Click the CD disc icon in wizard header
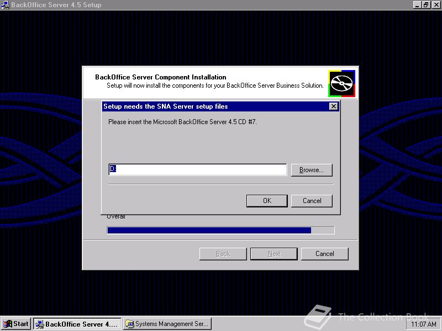The height and width of the screenshot is (331, 442). pyautogui.click(x=341, y=84)
